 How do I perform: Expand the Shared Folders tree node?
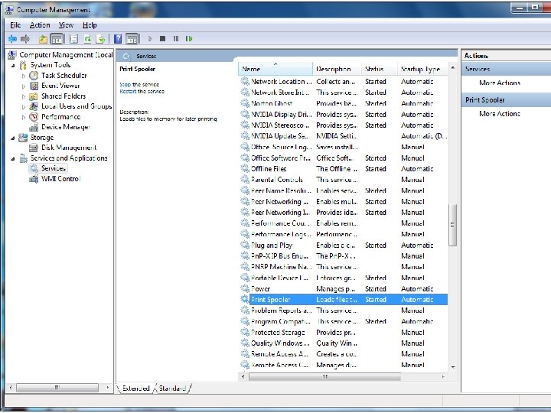pyautogui.click(x=24, y=96)
